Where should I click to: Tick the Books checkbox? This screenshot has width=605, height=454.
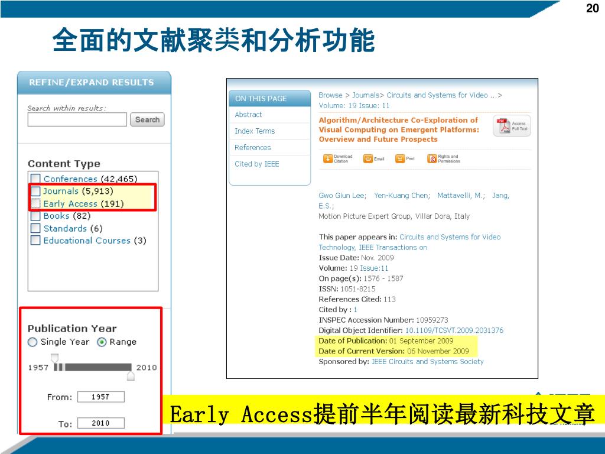[35, 216]
